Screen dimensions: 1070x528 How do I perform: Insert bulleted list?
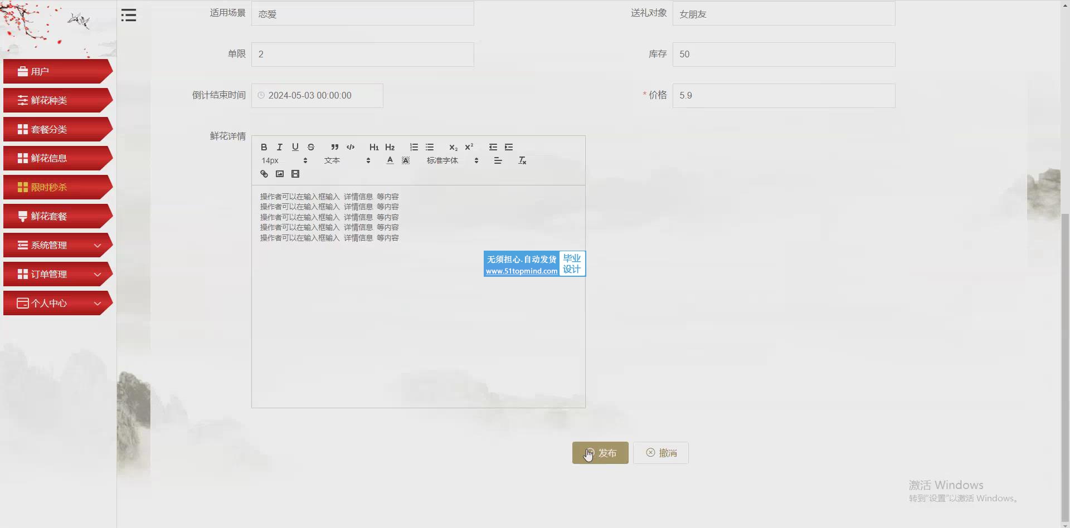[x=430, y=147]
